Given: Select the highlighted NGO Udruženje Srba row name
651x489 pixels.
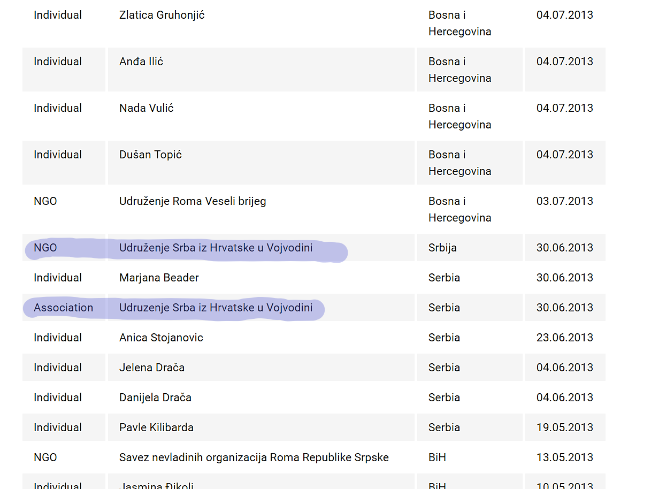Looking at the screenshot, I should click(216, 248).
